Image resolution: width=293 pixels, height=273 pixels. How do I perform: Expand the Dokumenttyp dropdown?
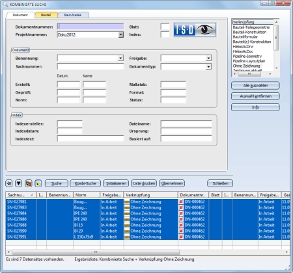click(208, 66)
